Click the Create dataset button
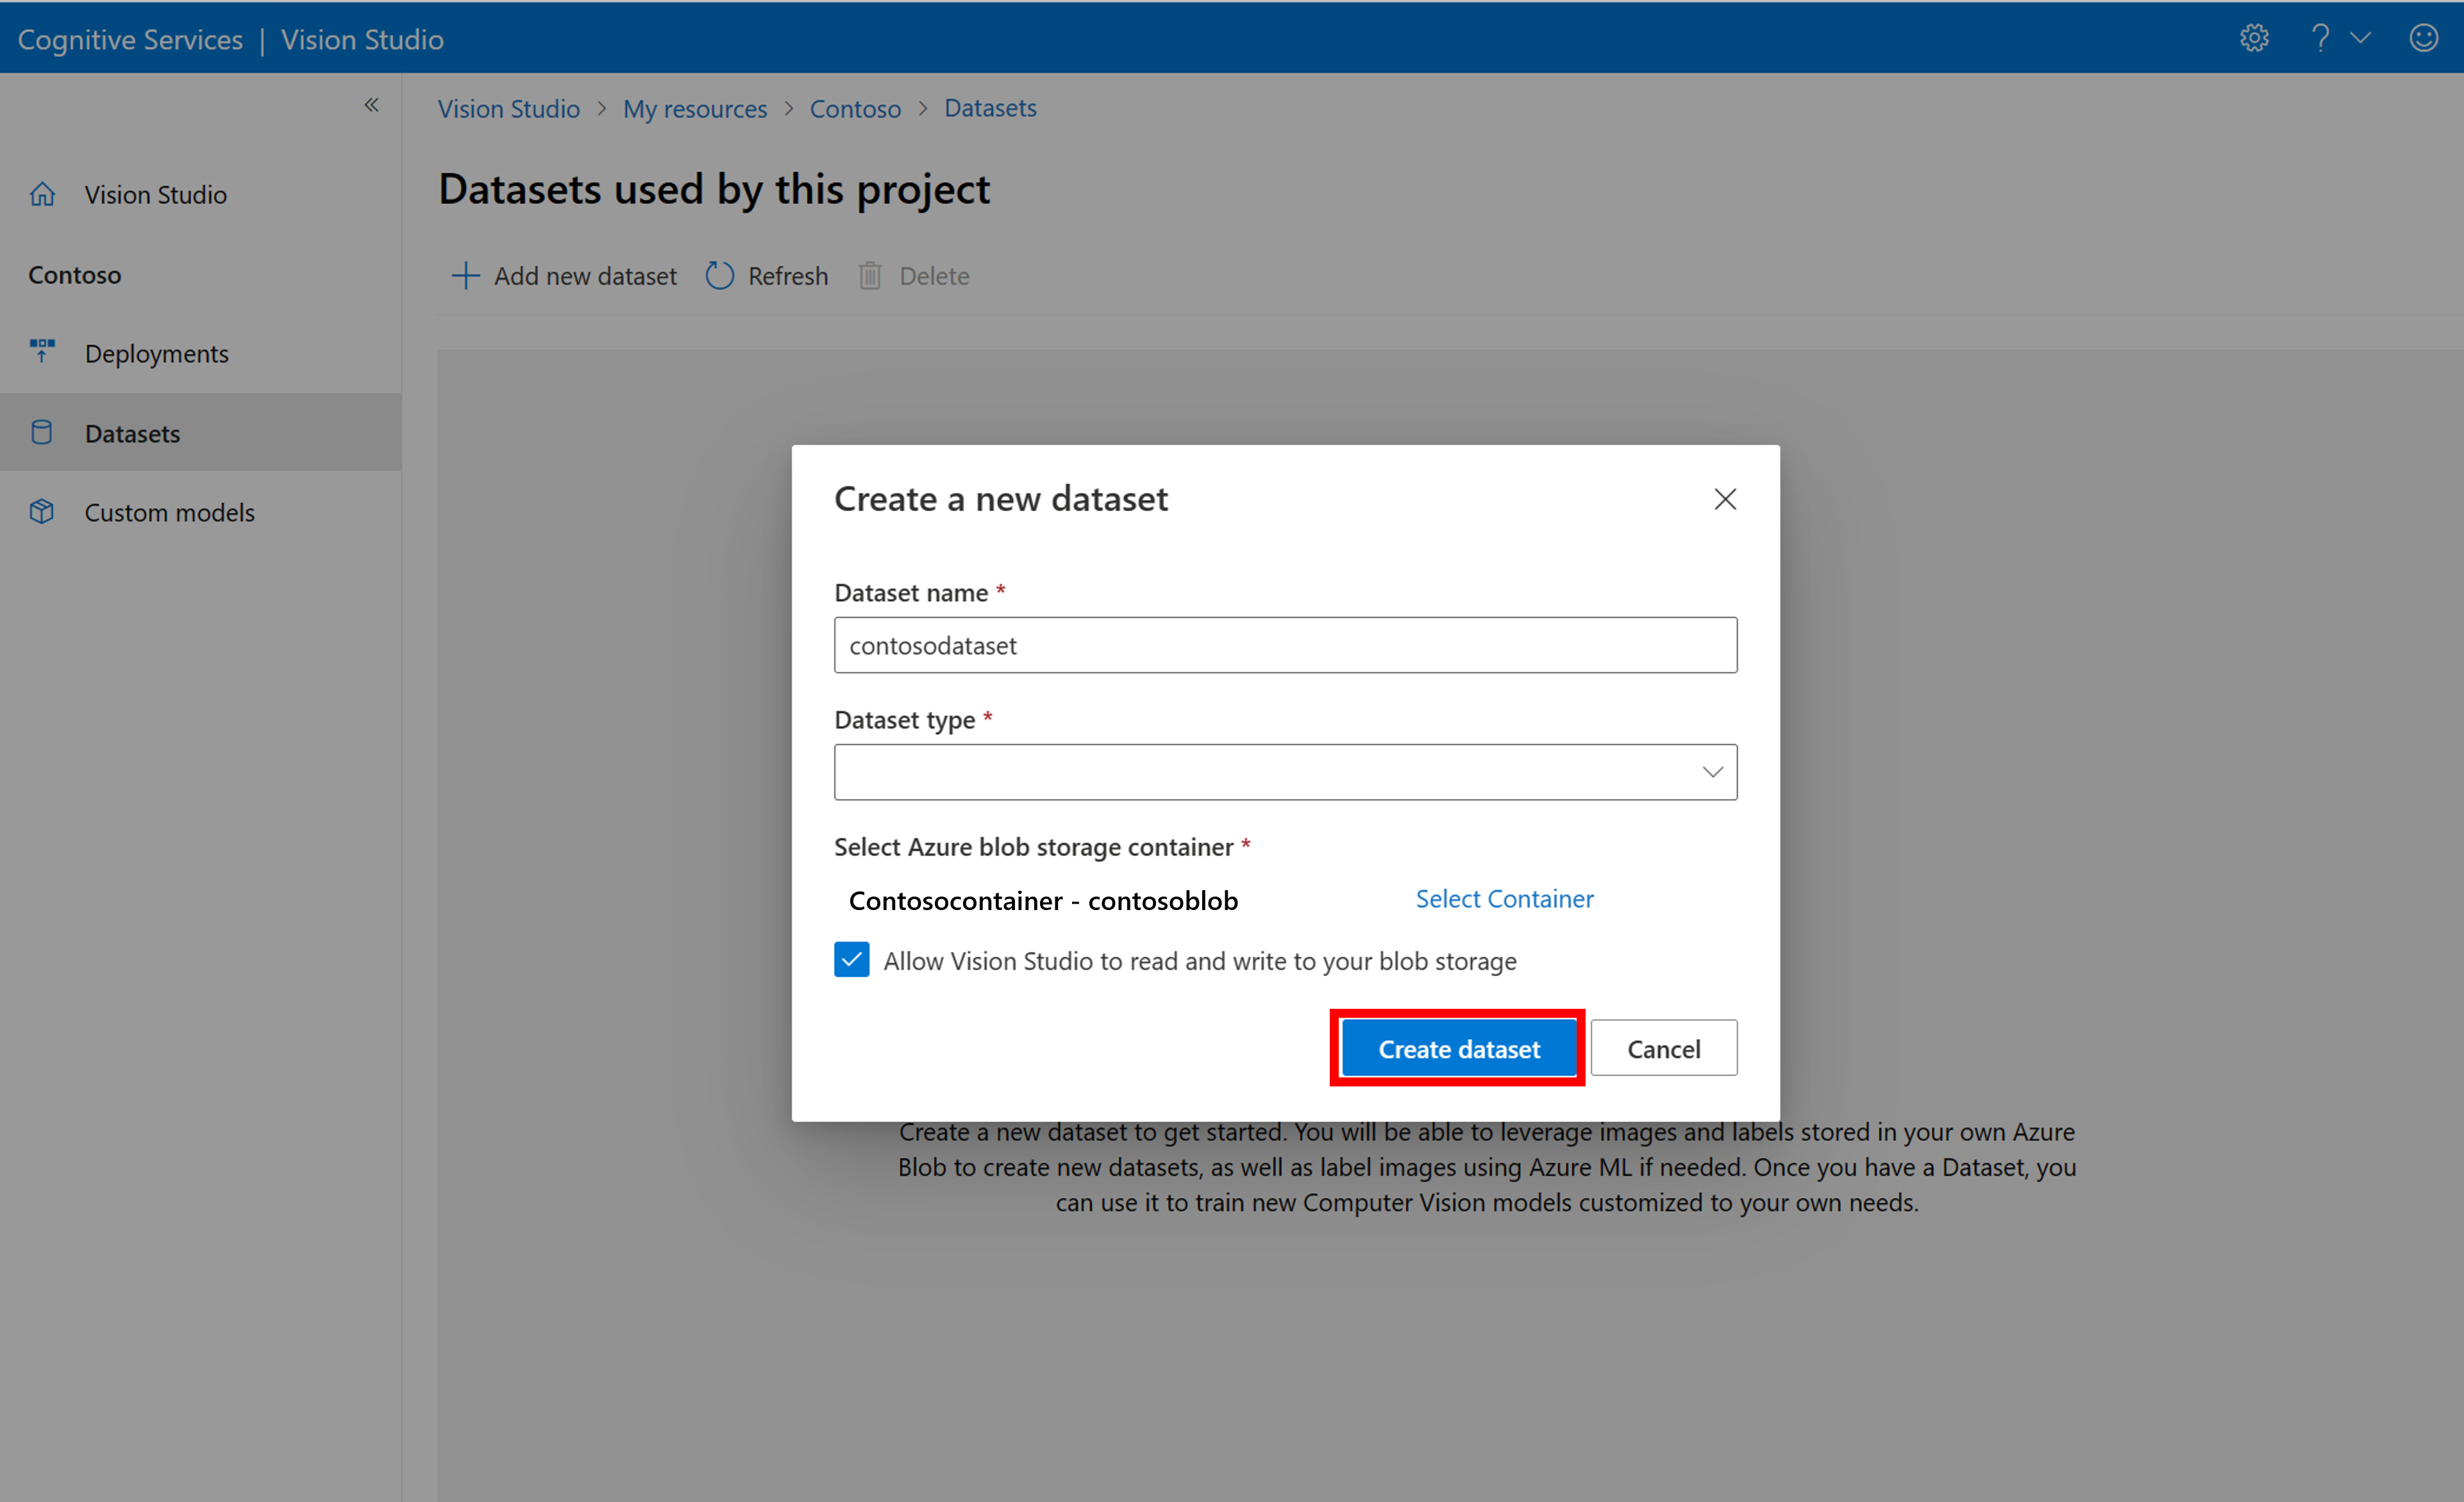Screen dimensions: 2464x1502 point(1461,1048)
